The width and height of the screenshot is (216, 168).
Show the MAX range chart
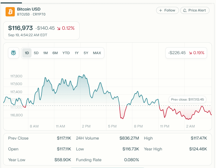(x=97, y=53)
